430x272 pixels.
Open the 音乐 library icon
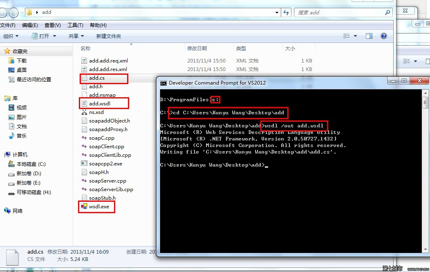click(11, 136)
